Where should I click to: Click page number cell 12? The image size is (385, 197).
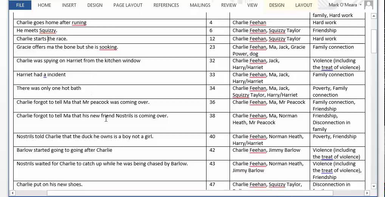pos(218,39)
